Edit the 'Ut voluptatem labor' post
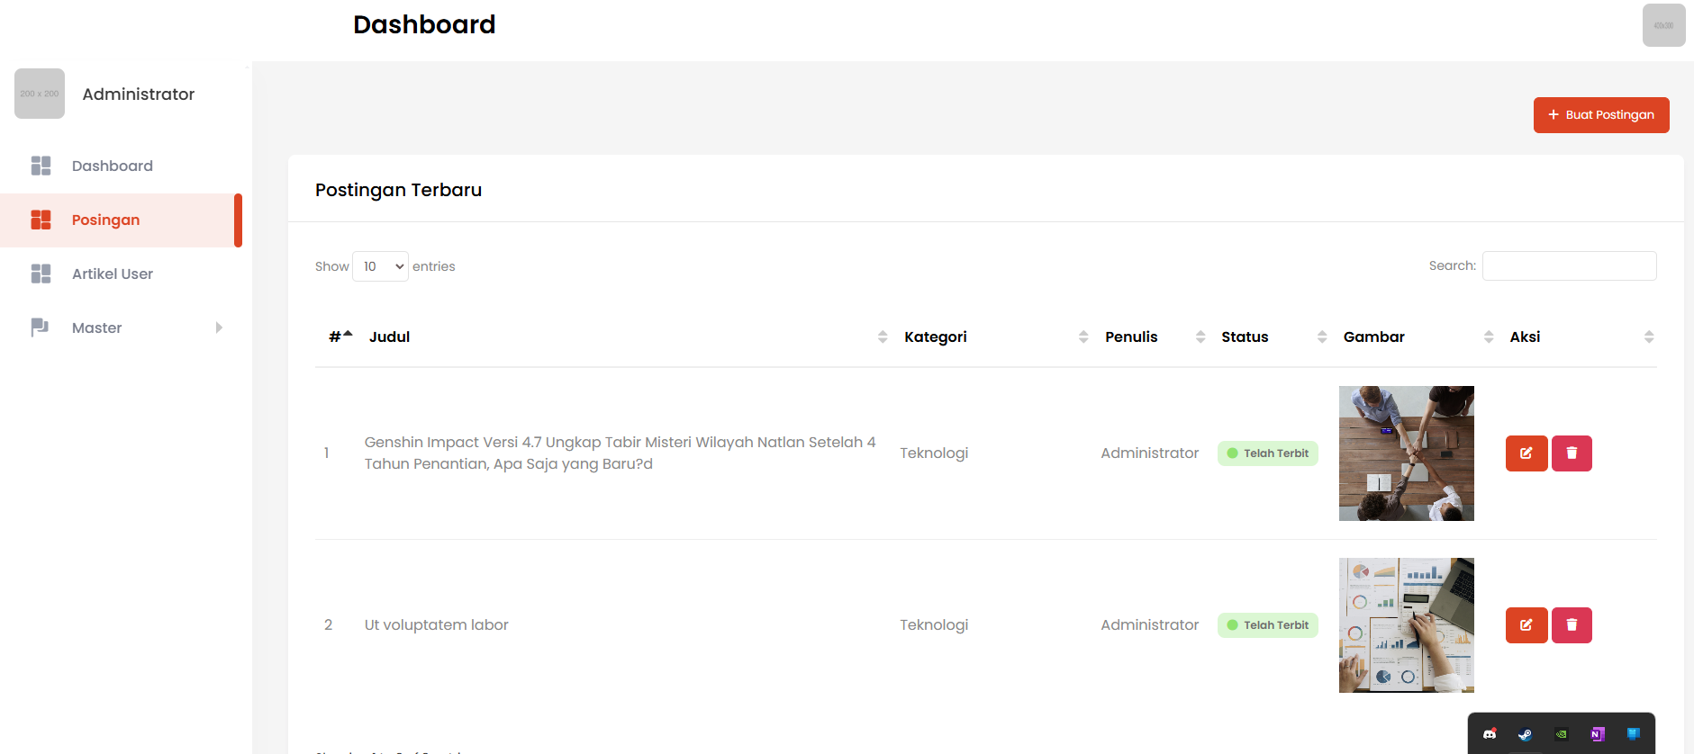The image size is (1694, 754). [x=1526, y=625]
